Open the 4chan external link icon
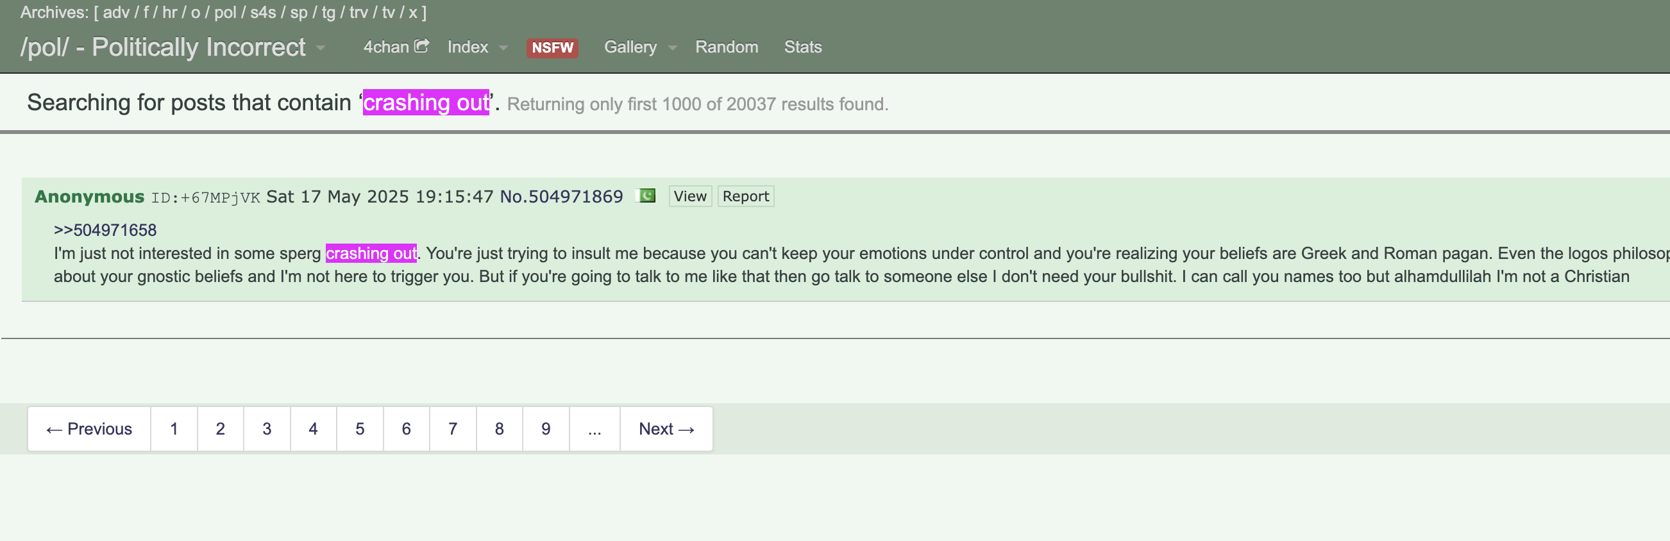 pos(421,46)
